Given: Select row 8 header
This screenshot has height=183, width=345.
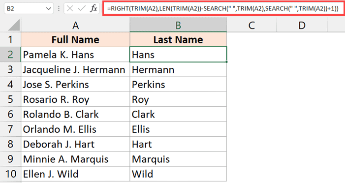Looking at the screenshot, I should pos(10,144).
